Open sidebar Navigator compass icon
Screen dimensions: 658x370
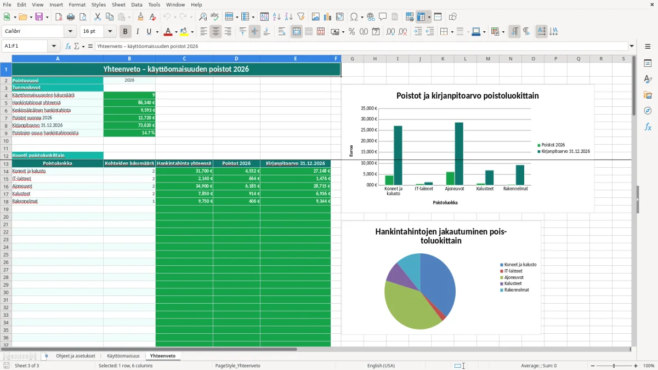(x=648, y=111)
